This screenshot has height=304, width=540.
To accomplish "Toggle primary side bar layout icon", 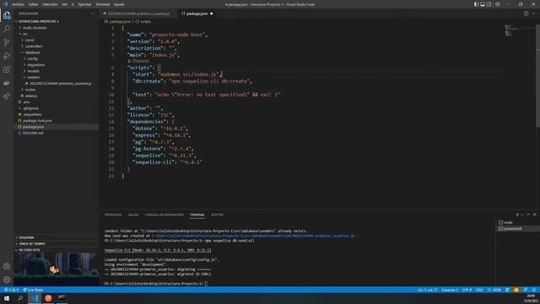I will 476,4.
